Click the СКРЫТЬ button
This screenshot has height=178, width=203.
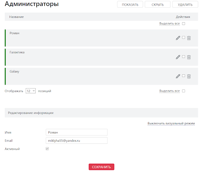click(157, 4)
